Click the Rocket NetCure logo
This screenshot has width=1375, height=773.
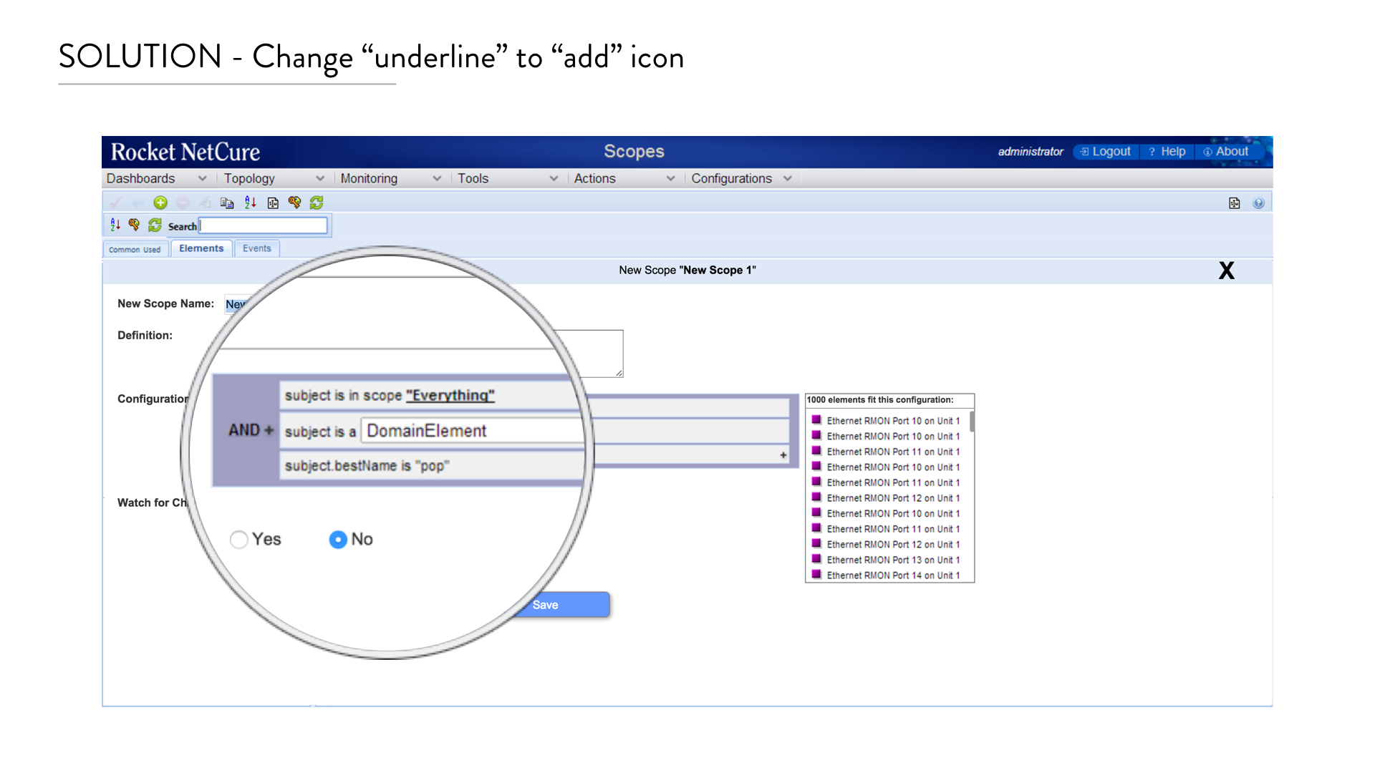pyautogui.click(x=185, y=152)
